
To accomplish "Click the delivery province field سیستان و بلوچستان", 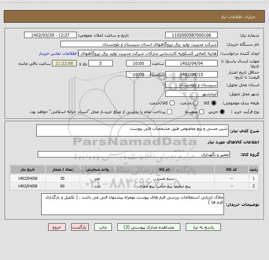I will coord(191,85).
